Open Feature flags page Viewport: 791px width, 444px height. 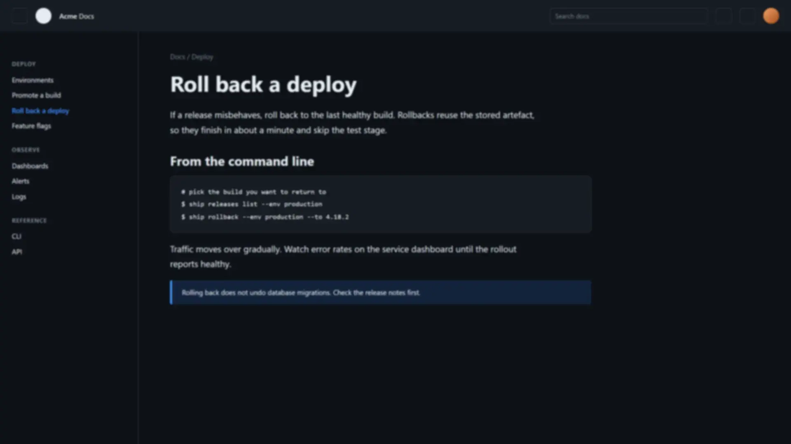pos(31,126)
